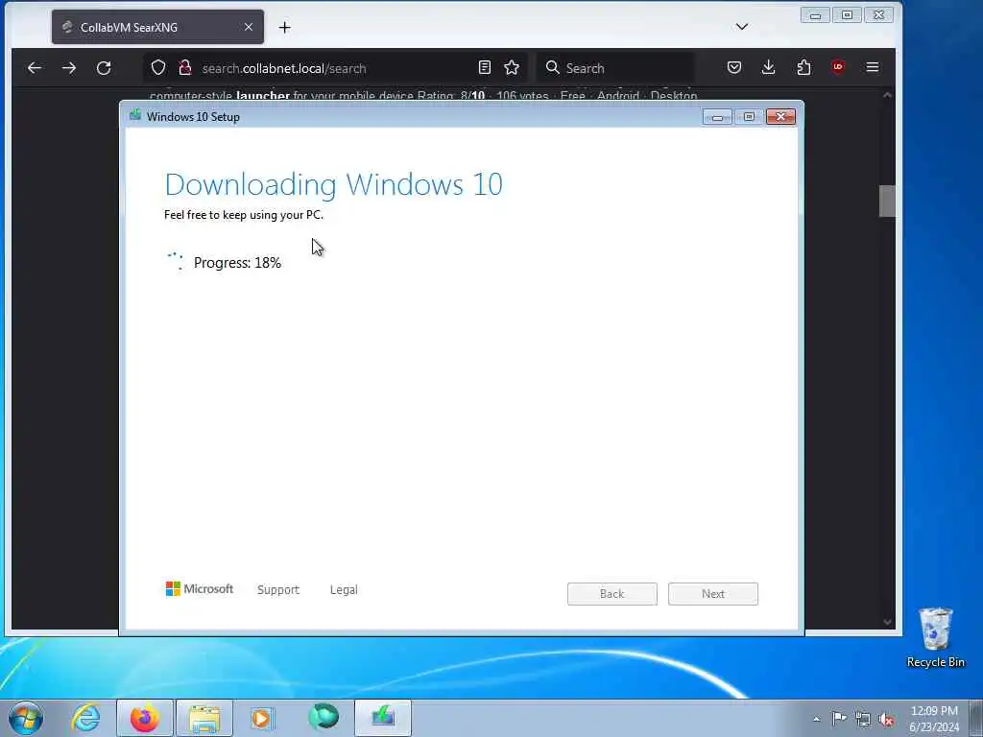Viewport: 983px width, 737px height.
Task: Close the Windows 10 Setup window
Action: pos(780,117)
